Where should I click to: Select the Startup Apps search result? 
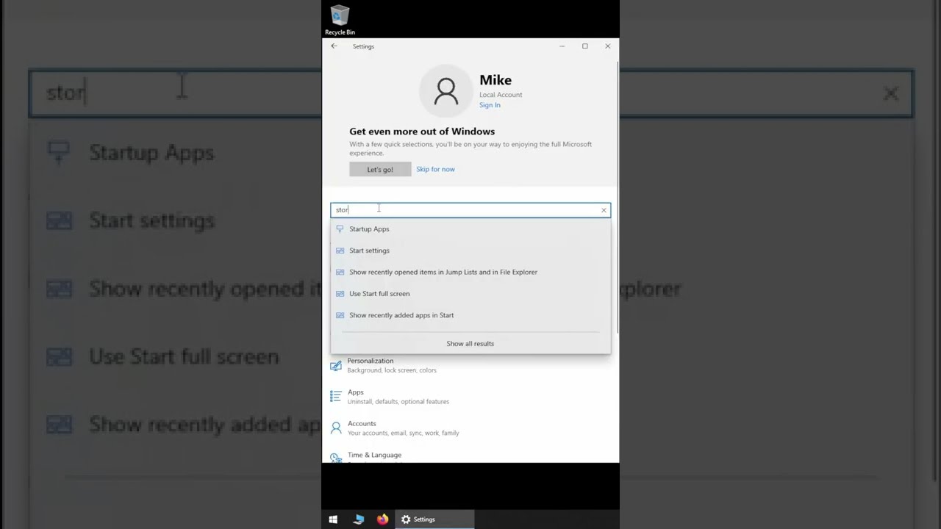tap(470, 229)
